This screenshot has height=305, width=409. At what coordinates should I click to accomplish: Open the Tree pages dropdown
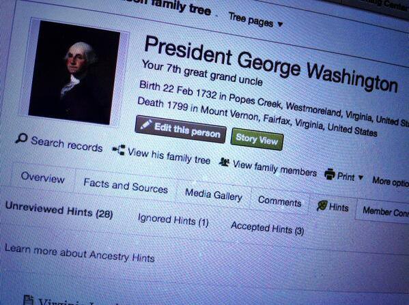tap(255, 20)
